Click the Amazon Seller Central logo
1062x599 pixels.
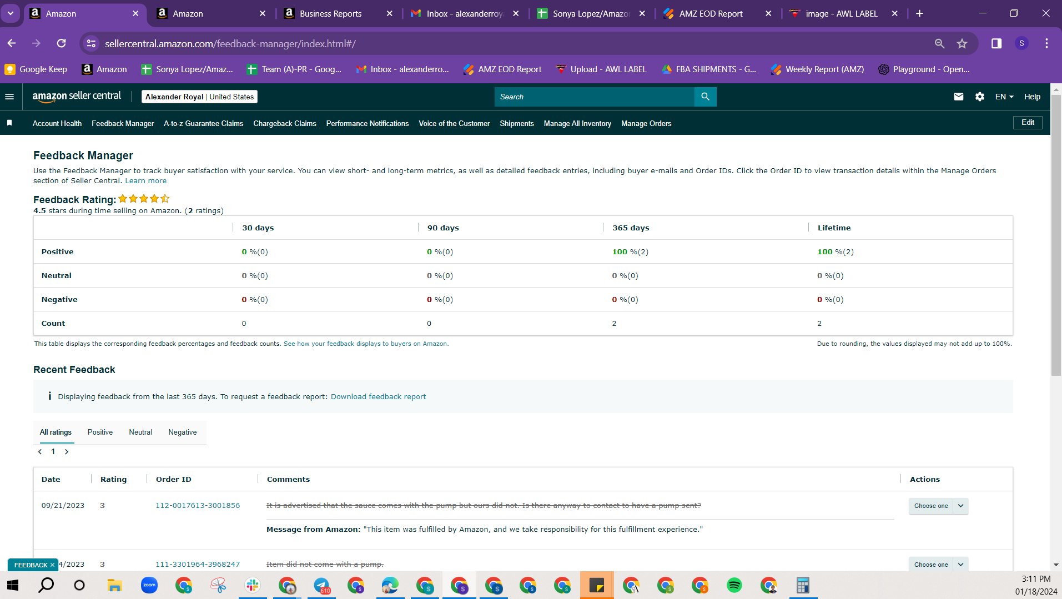click(77, 96)
